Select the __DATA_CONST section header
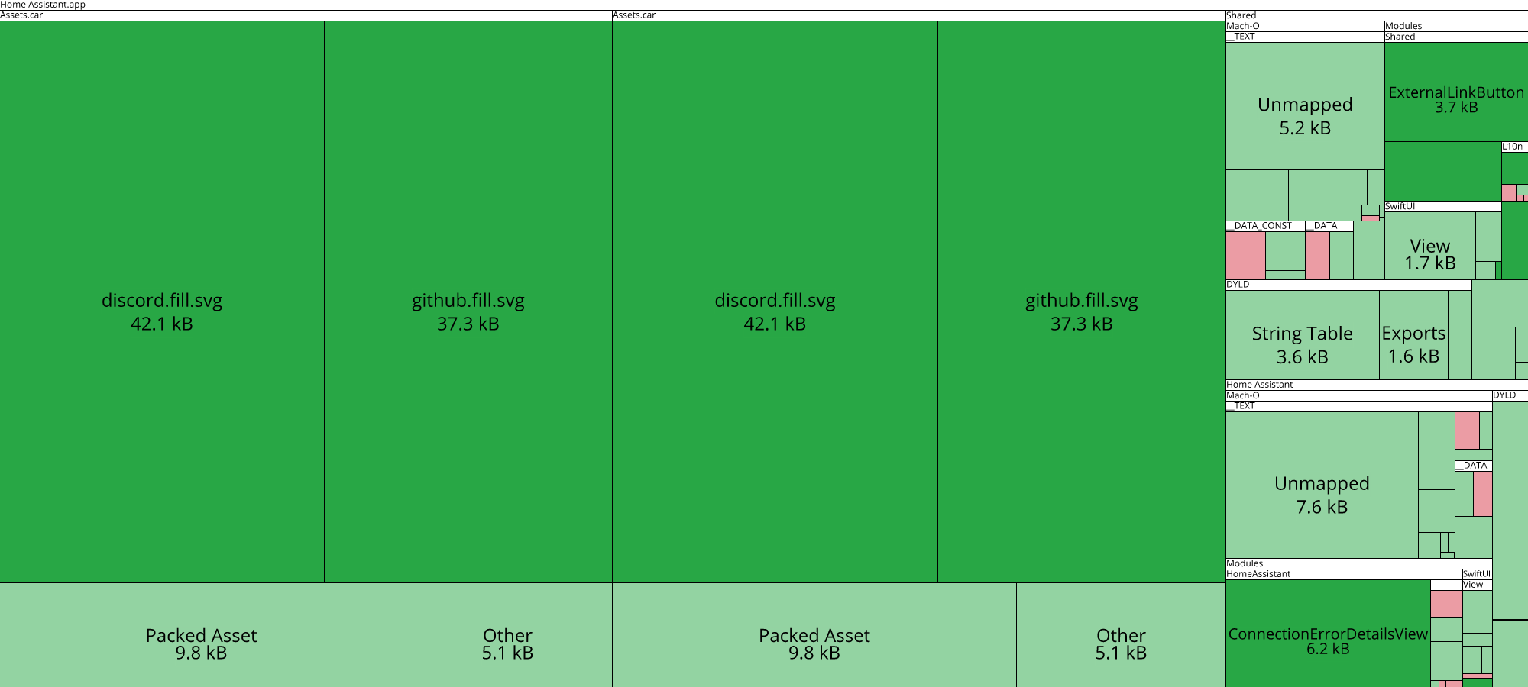The image size is (1528, 687). [1265, 226]
